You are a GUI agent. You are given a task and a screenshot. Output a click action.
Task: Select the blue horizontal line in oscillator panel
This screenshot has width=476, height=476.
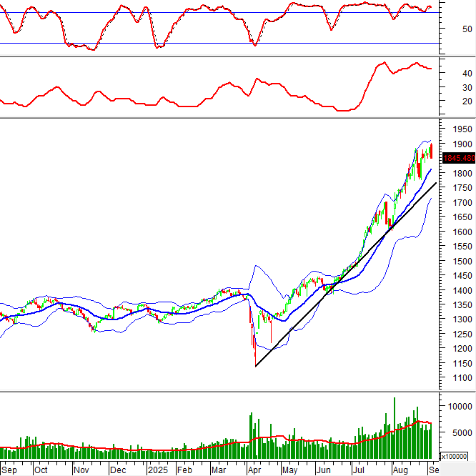214,44
